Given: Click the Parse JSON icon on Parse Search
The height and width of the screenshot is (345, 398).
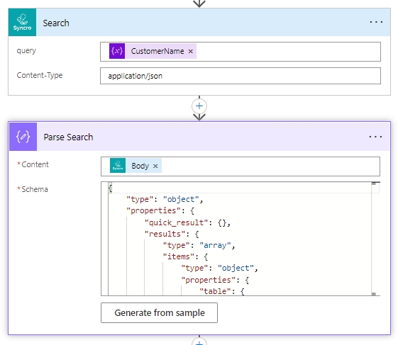Looking at the screenshot, I should (23, 137).
